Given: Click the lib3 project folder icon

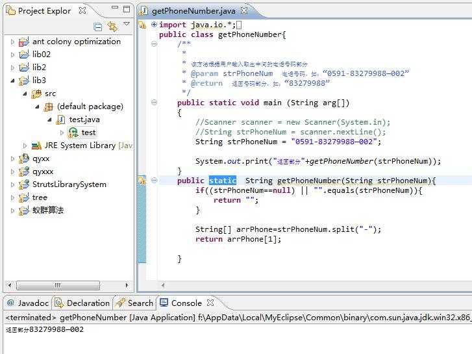Looking at the screenshot, I should [x=24, y=81].
